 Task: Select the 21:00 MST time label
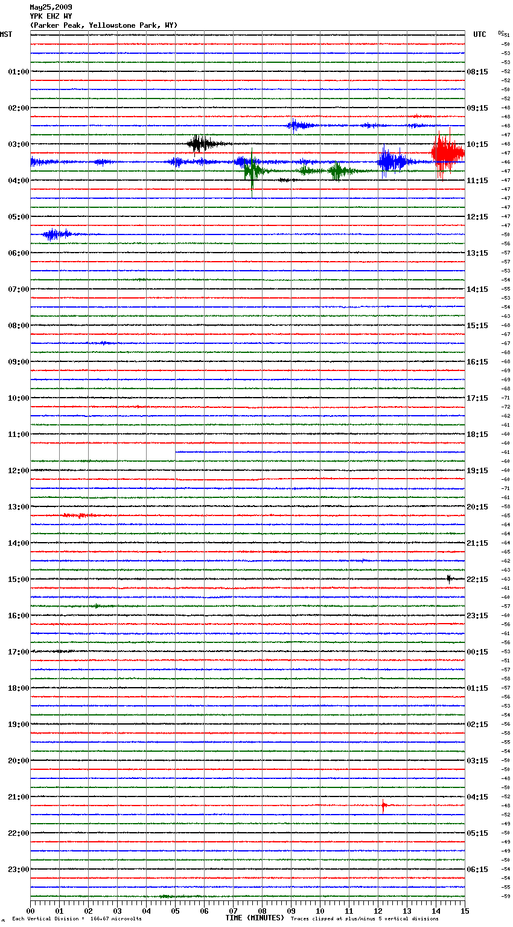[x=18, y=796]
